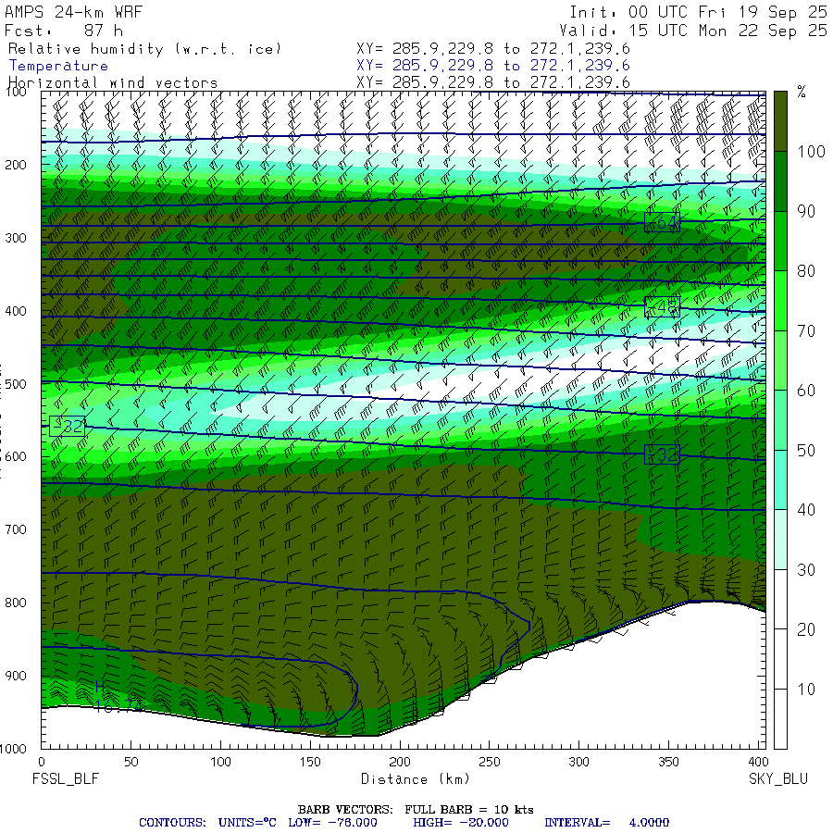Click the "FSSL_BLF" start point label
833x833 pixels.
[x=66, y=779]
